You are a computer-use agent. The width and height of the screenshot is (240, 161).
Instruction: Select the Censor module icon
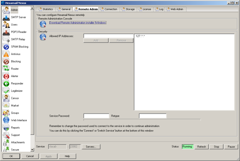[x=6, y=98]
